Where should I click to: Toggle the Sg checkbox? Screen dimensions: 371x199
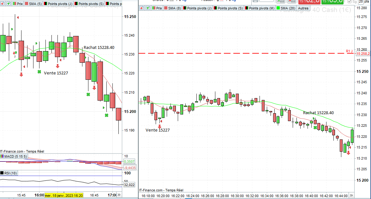coord(350,2)
